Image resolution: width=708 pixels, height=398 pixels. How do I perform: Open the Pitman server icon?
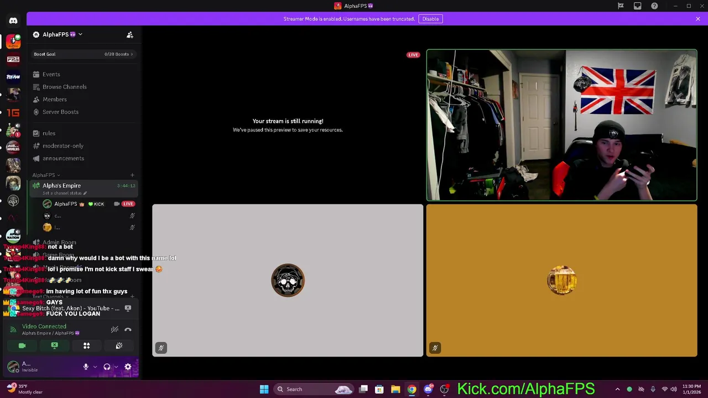13,77
